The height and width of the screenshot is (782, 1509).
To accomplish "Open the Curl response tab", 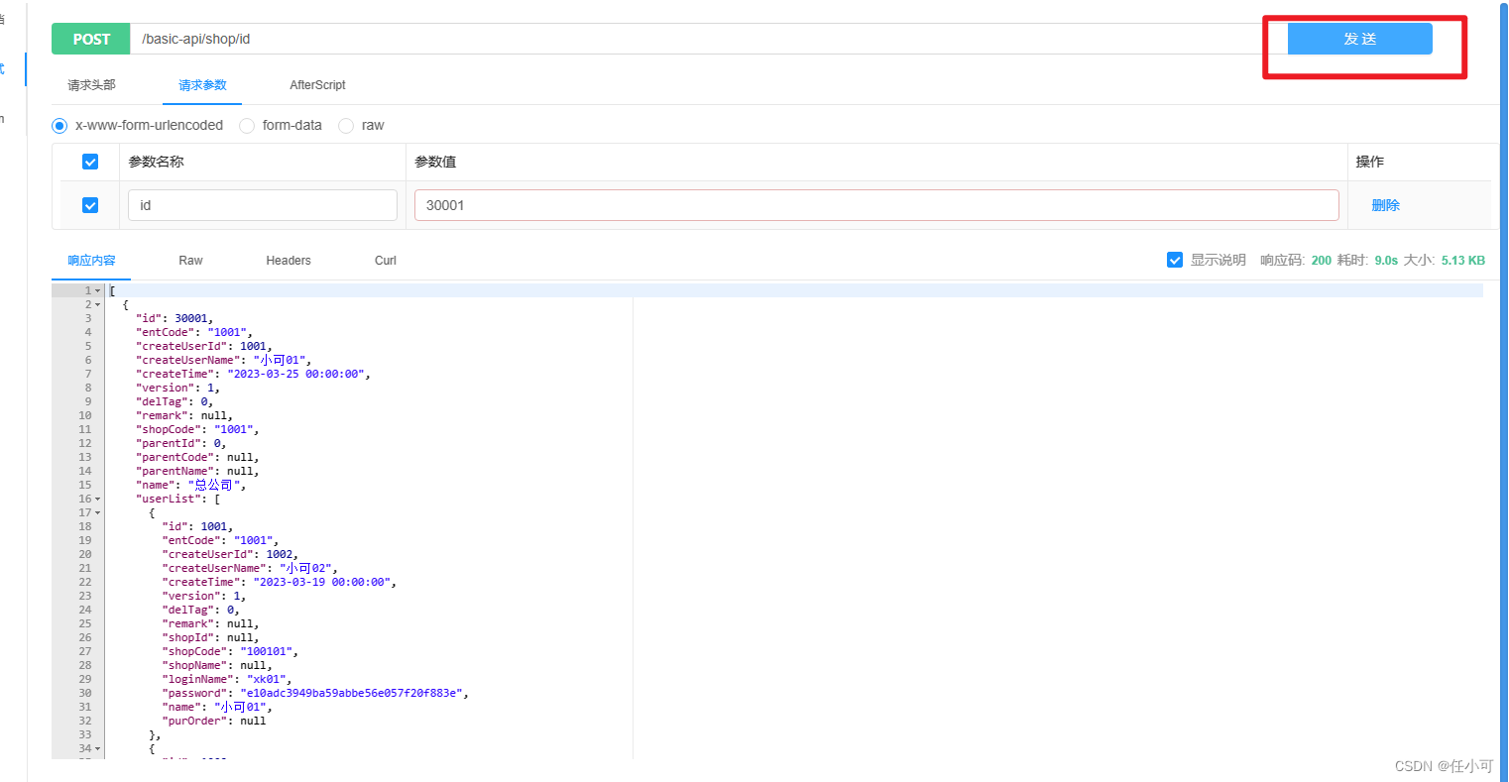I will point(386,261).
